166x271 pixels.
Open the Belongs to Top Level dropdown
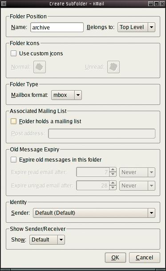(x=136, y=27)
